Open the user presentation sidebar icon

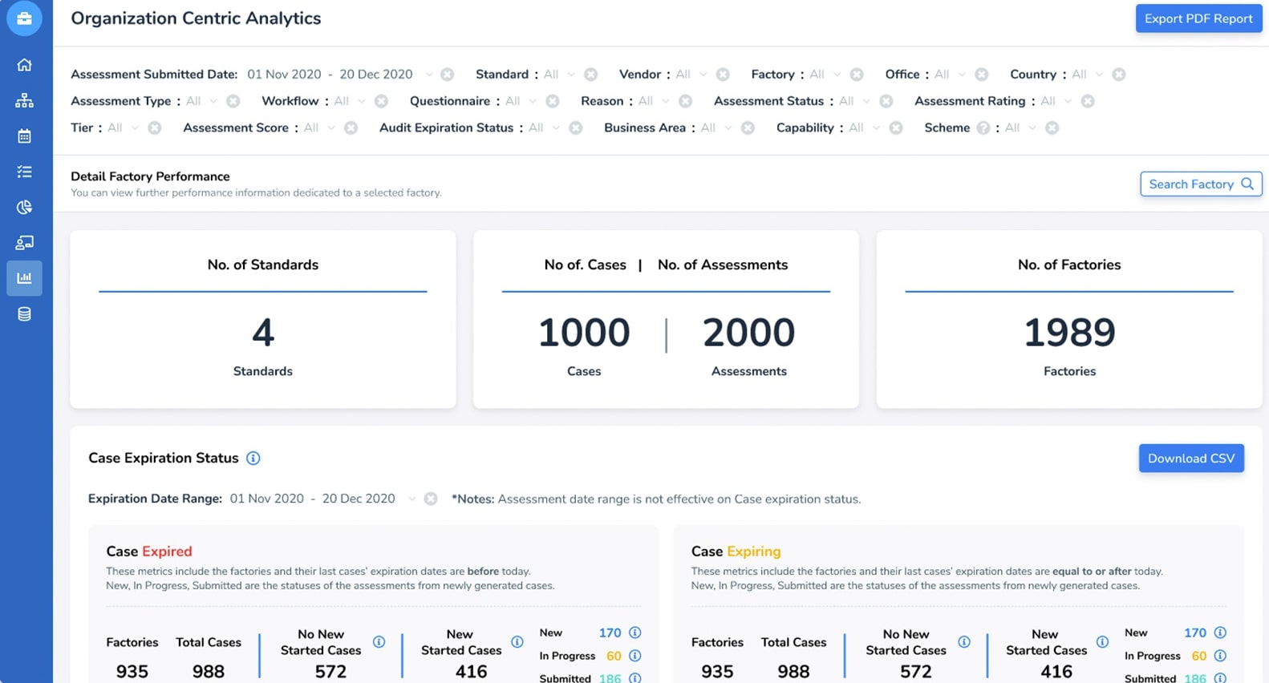pyautogui.click(x=24, y=242)
